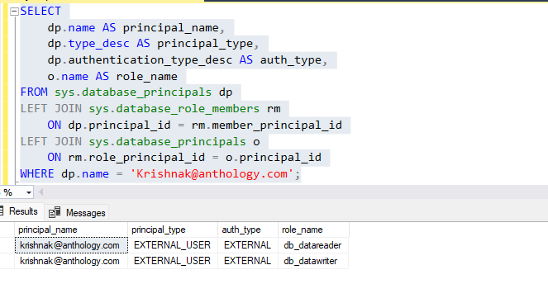548x303 pixels.
Task: Click the row header of db_datawriter row
Action: tap(7, 261)
